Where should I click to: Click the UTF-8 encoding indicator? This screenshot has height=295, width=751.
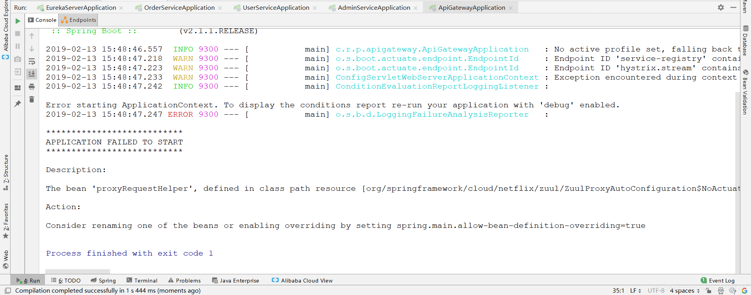point(656,290)
